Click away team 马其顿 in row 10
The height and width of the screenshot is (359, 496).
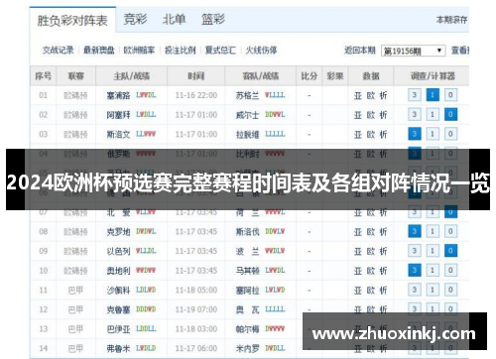[247, 271]
